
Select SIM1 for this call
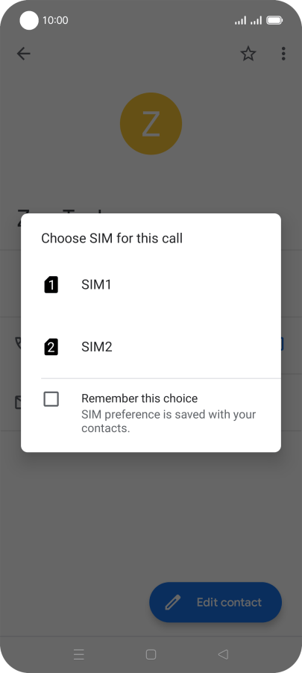click(151, 284)
